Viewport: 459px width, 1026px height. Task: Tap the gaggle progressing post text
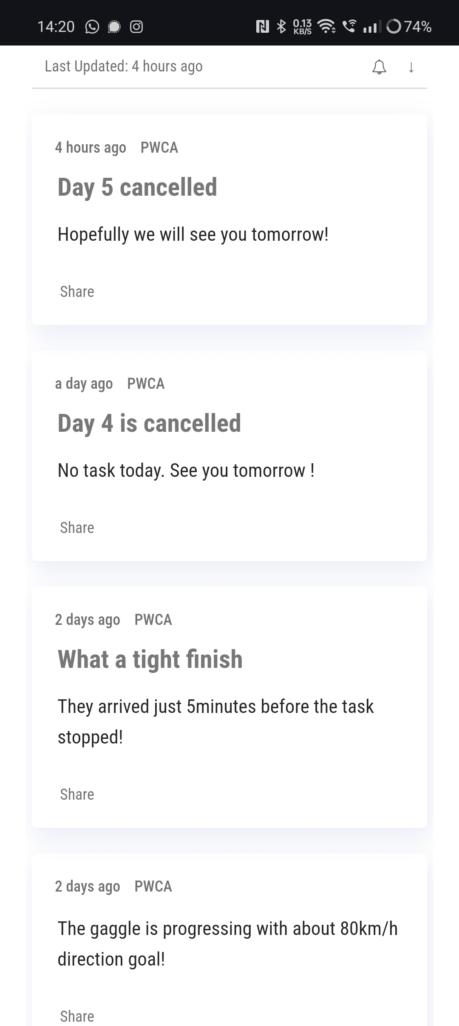(x=227, y=943)
